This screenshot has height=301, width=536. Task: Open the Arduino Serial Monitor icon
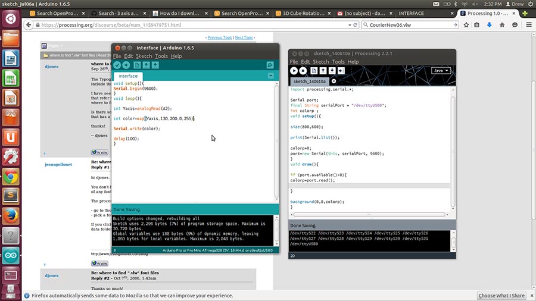pyautogui.click(x=270, y=65)
